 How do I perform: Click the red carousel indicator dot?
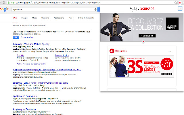143,42
